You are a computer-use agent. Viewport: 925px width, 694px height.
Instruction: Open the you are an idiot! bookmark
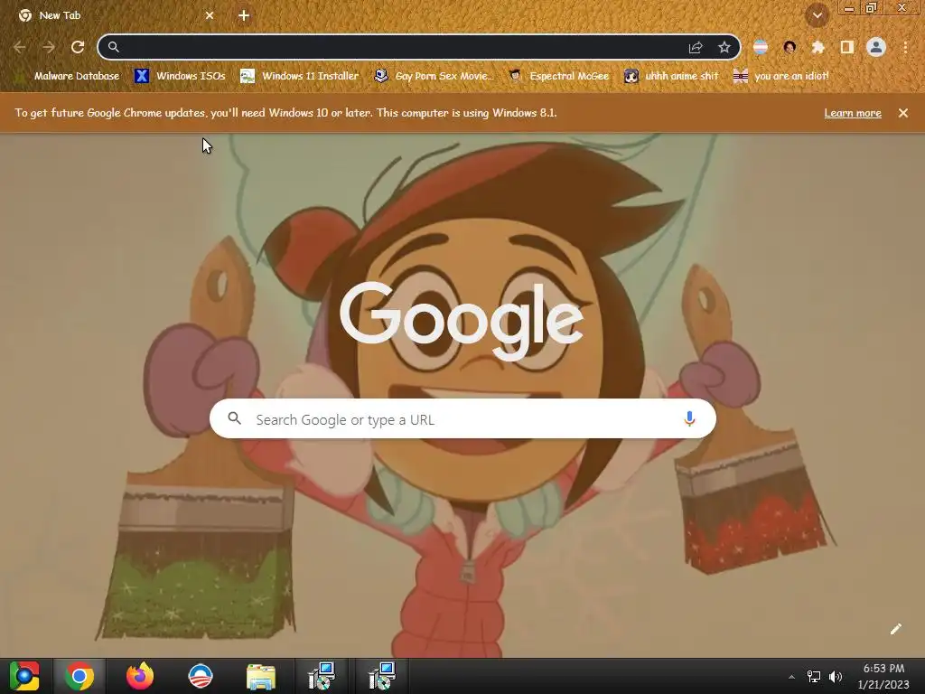point(781,76)
